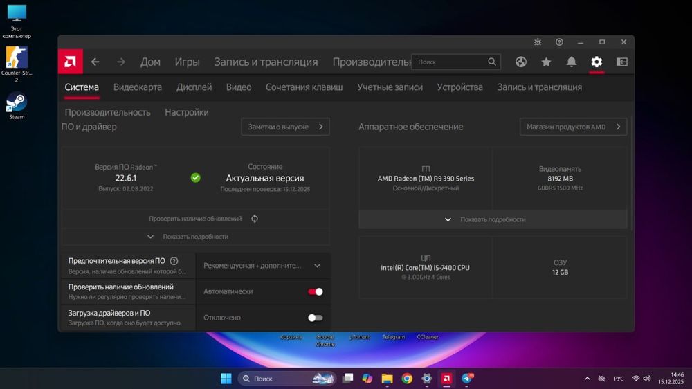Open favorites star icon
The height and width of the screenshot is (389, 692).
click(546, 62)
